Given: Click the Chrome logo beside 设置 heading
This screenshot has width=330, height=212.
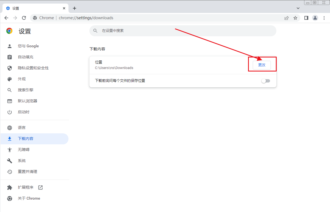Looking at the screenshot, I should point(9,31).
